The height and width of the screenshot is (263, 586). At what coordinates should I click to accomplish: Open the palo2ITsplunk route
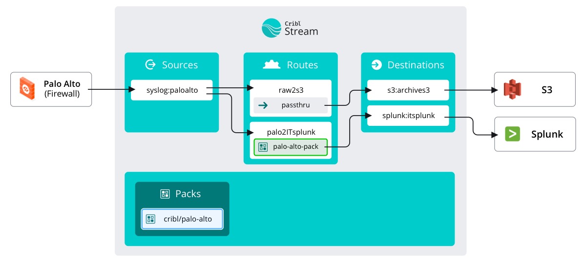pyautogui.click(x=291, y=132)
